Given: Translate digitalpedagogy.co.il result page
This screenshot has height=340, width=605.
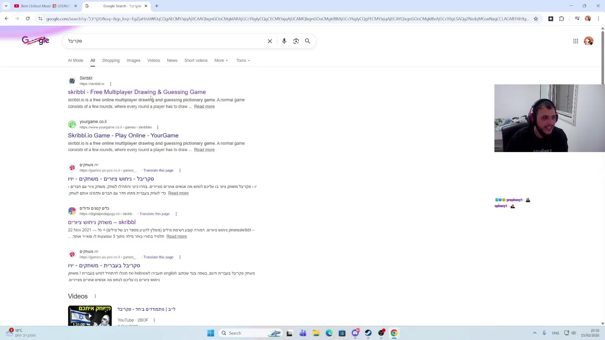Looking at the screenshot, I should point(155,214).
